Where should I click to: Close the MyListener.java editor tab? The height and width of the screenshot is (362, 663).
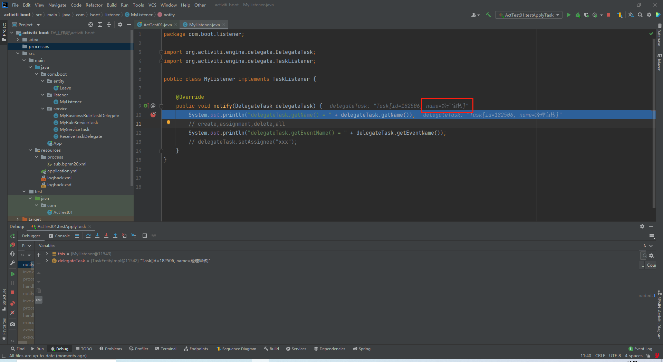tap(224, 25)
